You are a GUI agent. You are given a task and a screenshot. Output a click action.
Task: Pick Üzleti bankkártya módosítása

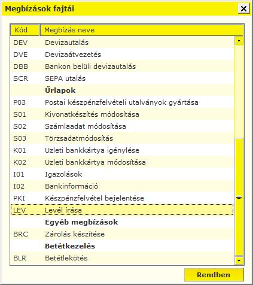[x=122, y=162]
